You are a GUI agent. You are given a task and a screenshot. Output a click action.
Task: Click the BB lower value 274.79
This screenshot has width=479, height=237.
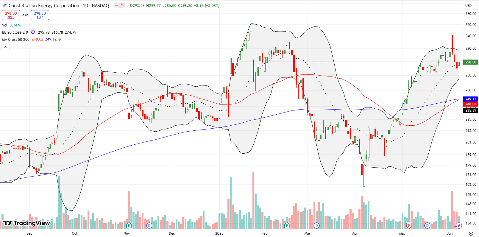(x=71, y=32)
